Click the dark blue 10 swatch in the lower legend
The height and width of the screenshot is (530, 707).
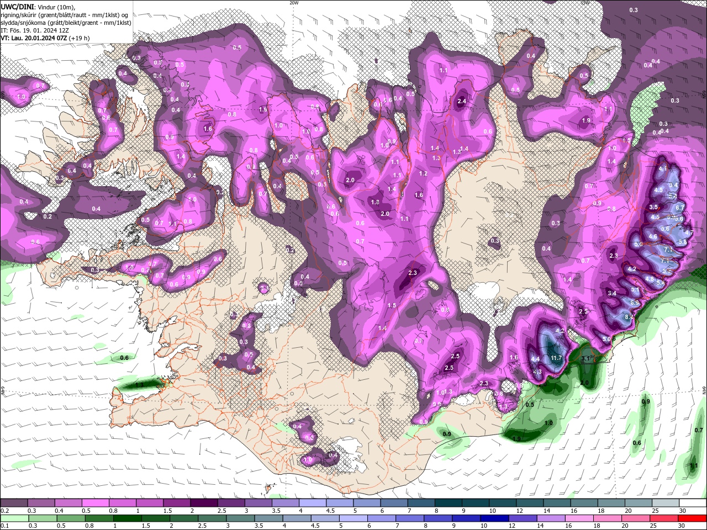(x=493, y=518)
